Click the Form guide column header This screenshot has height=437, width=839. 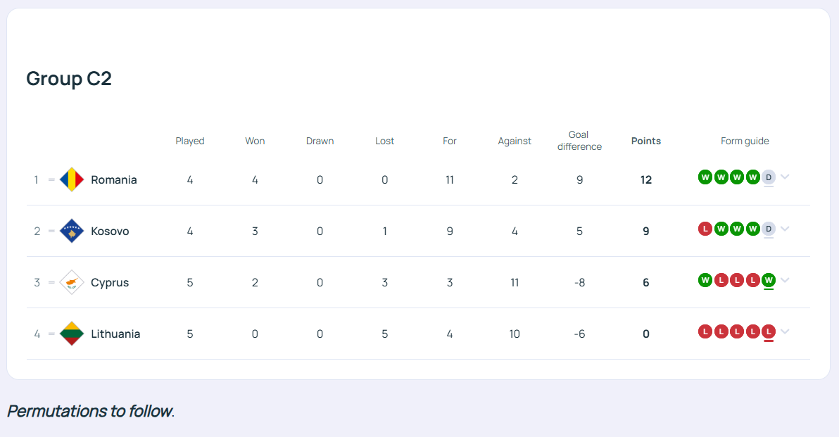pyautogui.click(x=745, y=141)
